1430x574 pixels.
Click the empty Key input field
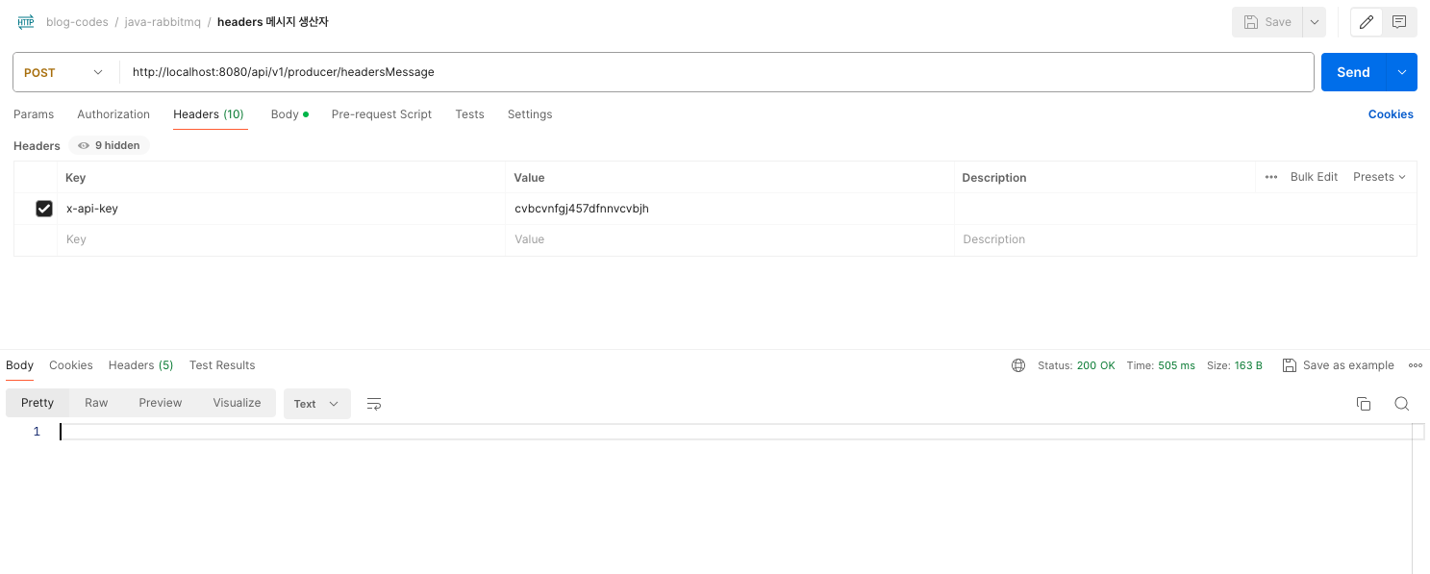pos(282,239)
